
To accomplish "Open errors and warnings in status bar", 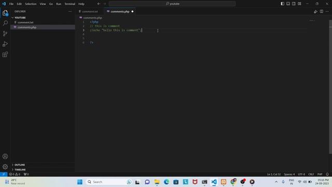I will point(15,175).
